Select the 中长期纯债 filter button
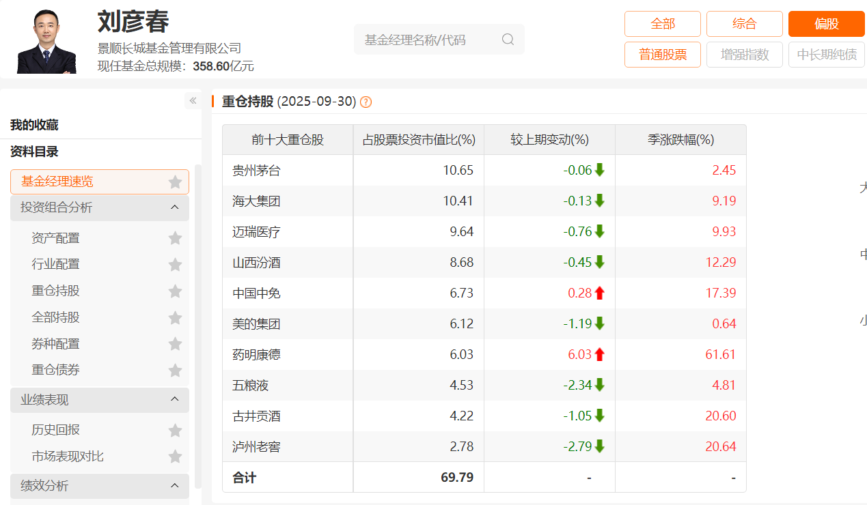This screenshot has width=867, height=505. (827, 55)
